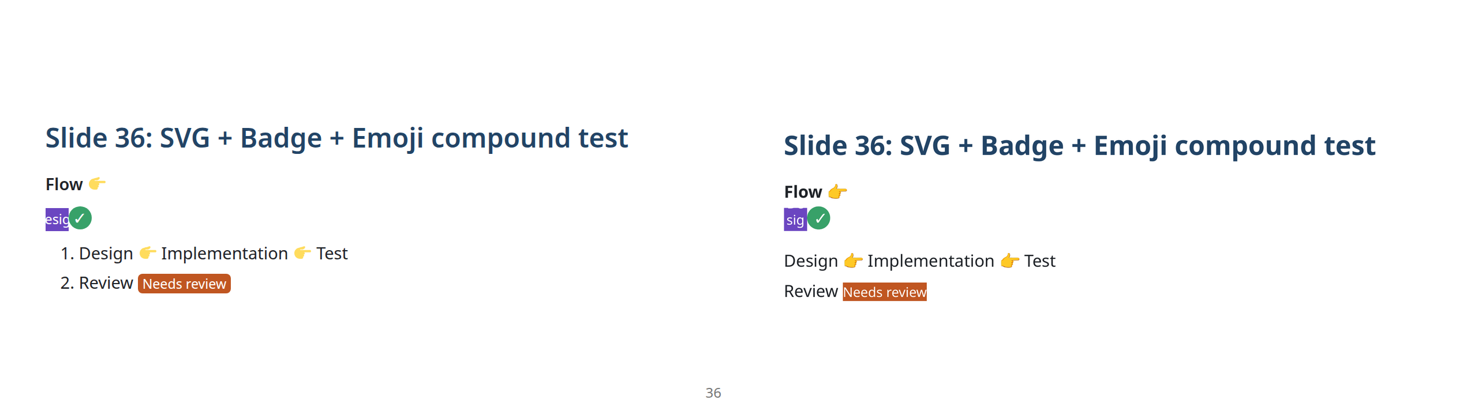Image resolution: width=1478 pixels, height=415 pixels.
Task: Click the bold 'Flow' label in left slide
Action: point(64,184)
